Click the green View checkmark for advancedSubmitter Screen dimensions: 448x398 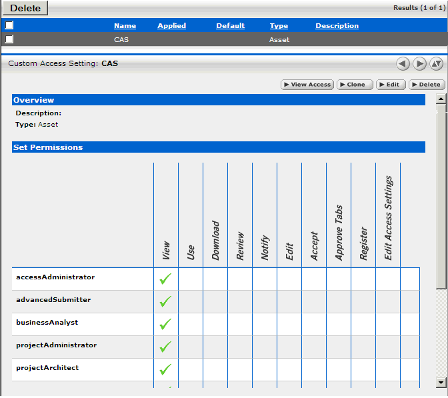point(166,301)
